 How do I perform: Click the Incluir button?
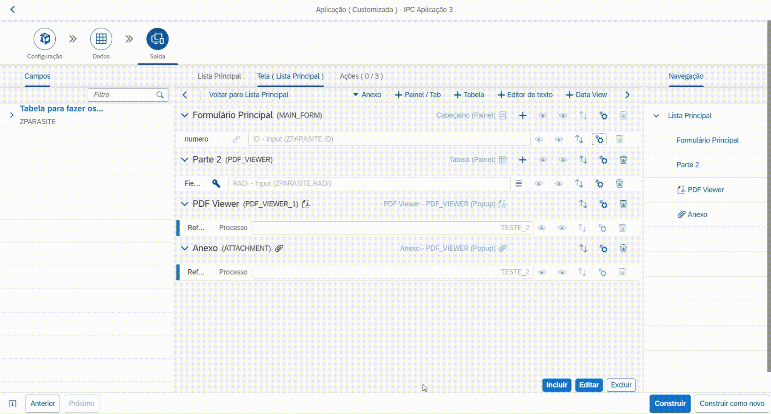(556, 385)
